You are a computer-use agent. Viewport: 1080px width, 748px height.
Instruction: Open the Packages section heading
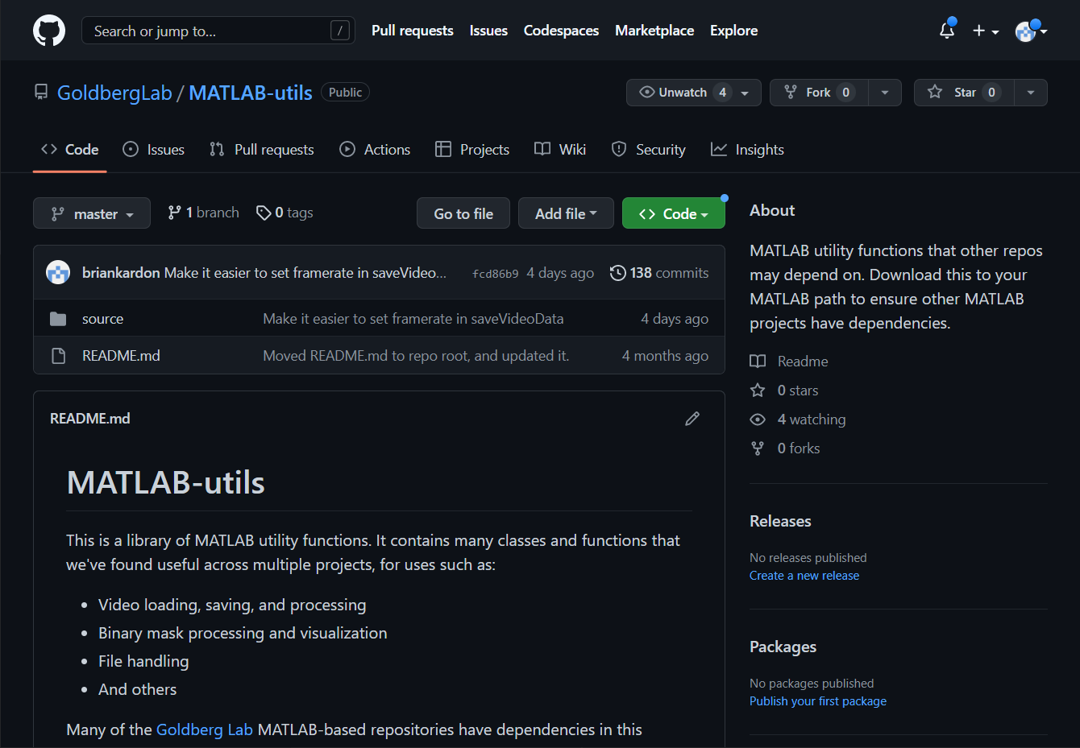pos(783,647)
